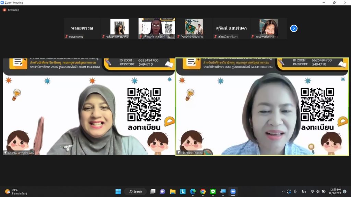Select the พลอยพรรณ participant tile

(82, 28)
